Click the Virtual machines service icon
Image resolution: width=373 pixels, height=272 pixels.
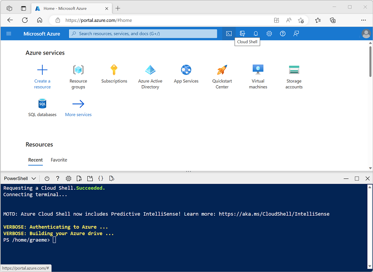point(258,70)
